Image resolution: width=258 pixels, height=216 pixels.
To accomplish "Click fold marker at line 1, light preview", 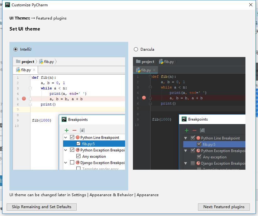I will (x=30, y=77).
